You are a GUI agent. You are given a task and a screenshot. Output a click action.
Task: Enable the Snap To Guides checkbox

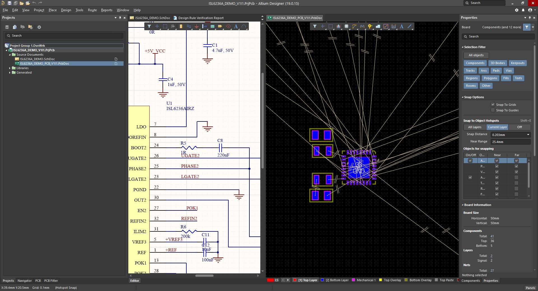click(x=493, y=110)
